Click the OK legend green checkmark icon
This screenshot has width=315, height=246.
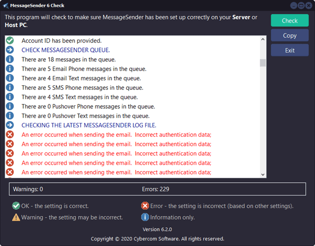click(x=16, y=206)
